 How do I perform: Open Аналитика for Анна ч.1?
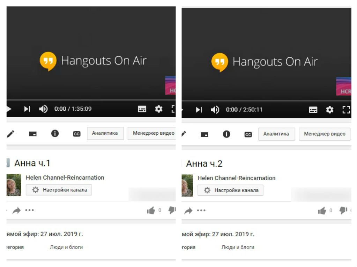coord(105,133)
